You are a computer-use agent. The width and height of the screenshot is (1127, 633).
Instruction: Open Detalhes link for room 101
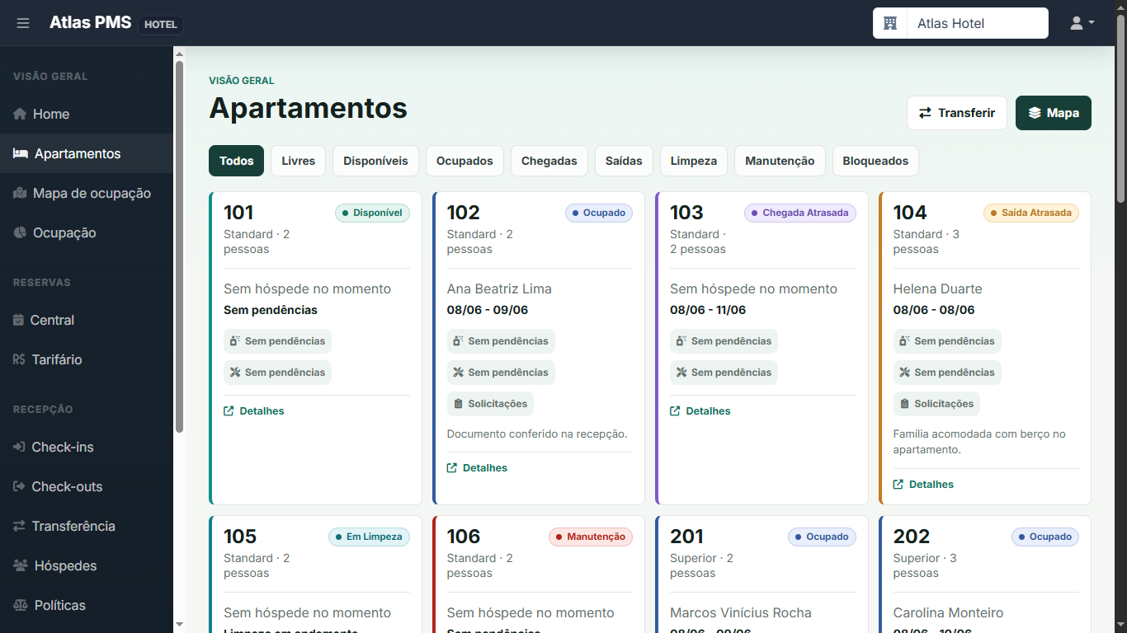[254, 410]
